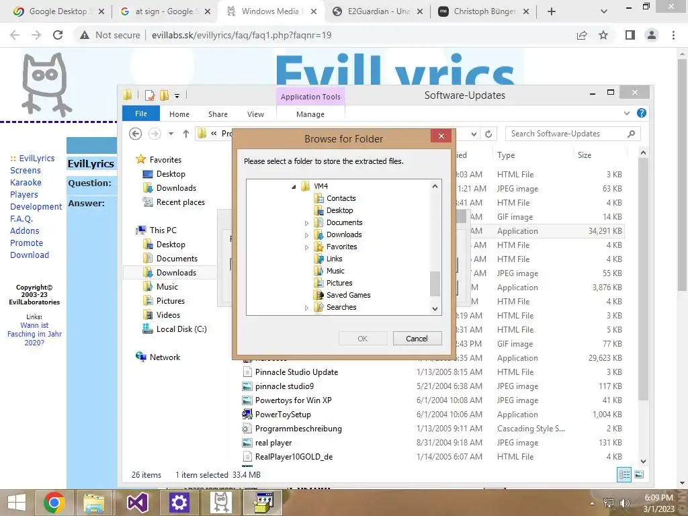Viewport: 688px width, 516px height.
Task: Collapse the VM4 folder node
Action: pos(294,187)
